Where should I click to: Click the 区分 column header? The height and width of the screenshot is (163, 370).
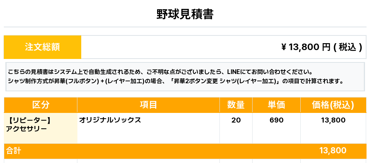[40, 105]
